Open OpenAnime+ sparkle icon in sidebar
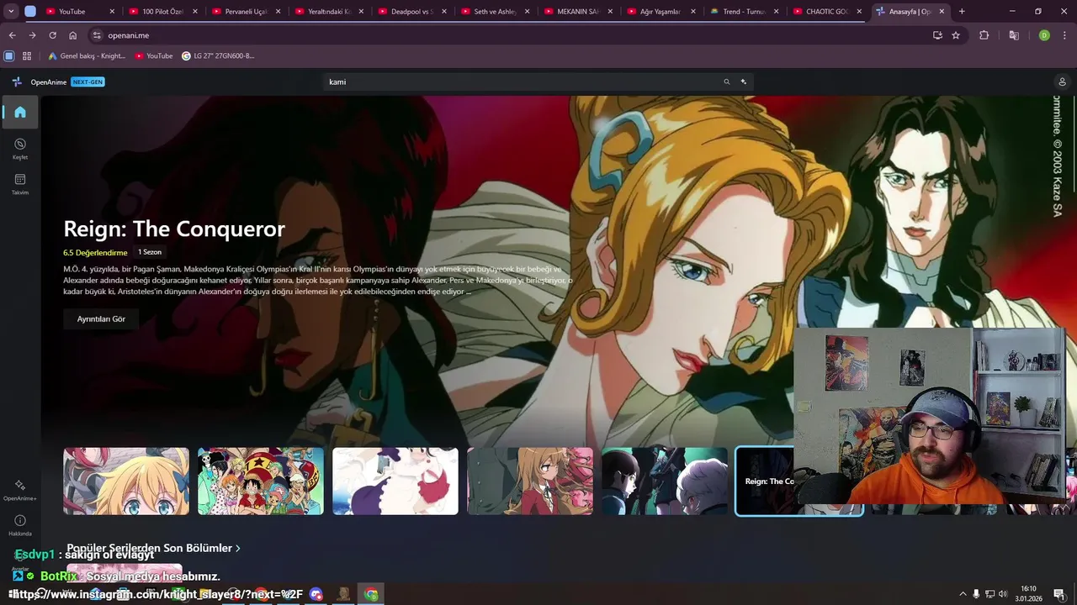The image size is (1077, 605). [x=20, y=489]
